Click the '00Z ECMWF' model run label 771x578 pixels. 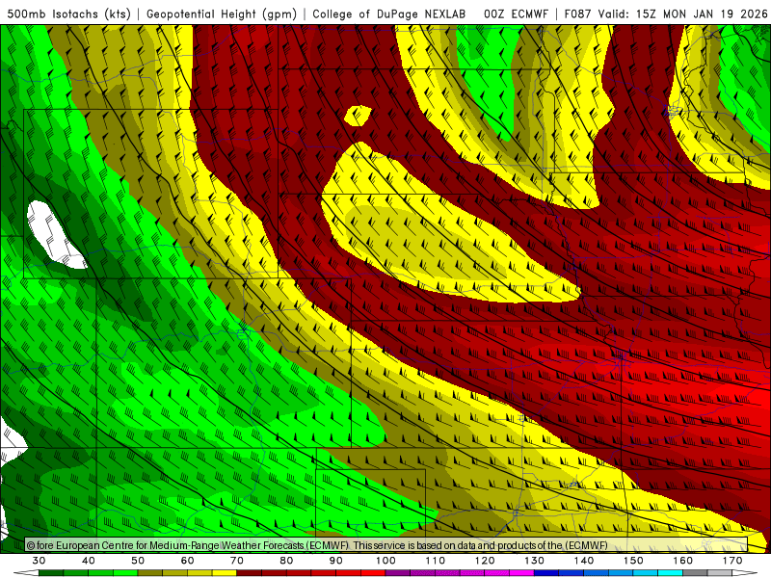[x=516, y=13]
